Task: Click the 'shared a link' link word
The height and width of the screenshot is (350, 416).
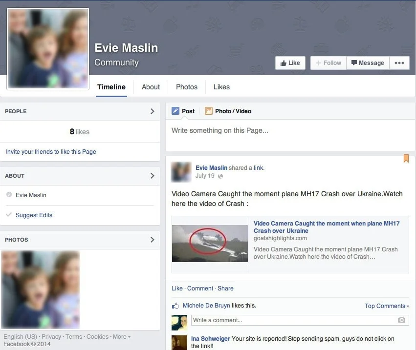Action: point(259,168)
